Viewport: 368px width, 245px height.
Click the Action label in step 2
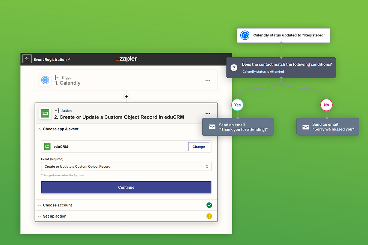click(66, 111)
